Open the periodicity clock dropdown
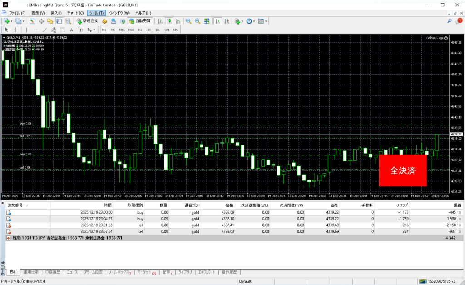The height and width of the screenshot is (285, 465). (254, 21)
